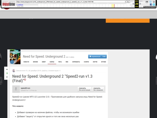Open the Файлы tab

[x=52, y=62]
